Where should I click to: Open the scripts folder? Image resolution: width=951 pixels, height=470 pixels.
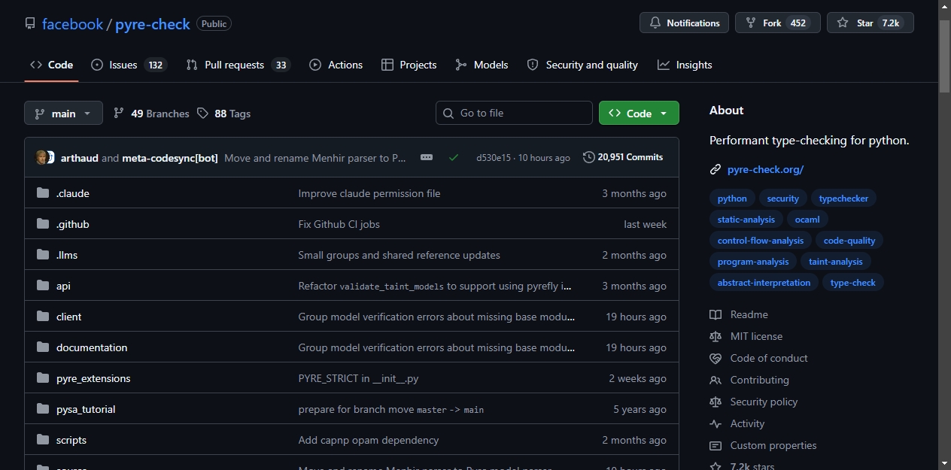pyautogui.click(x=71, y=440)
